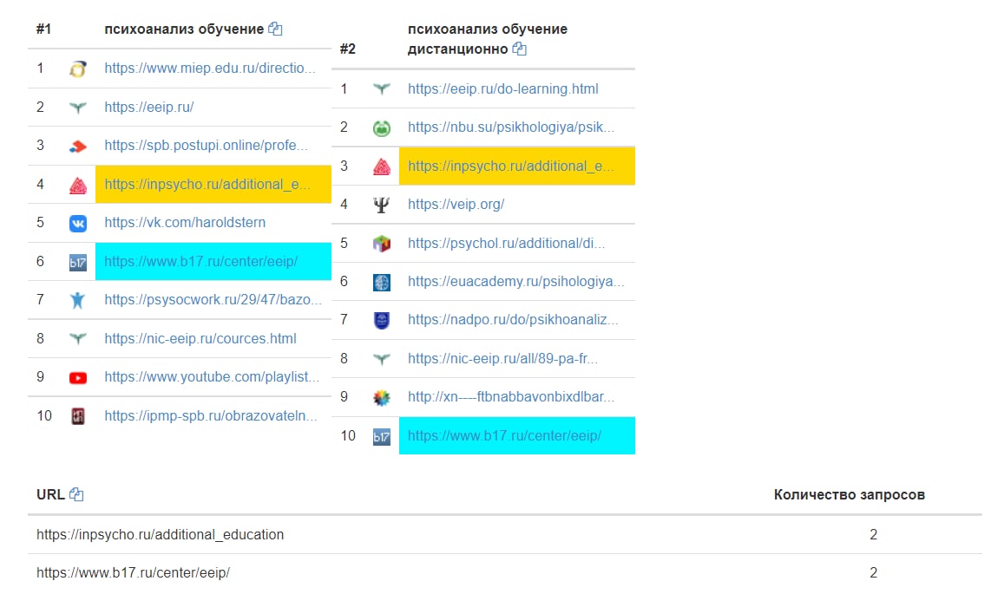
Task: Click the postupi.online favicon in row 3
Action: pyautogui.click(x=77, y=146)
